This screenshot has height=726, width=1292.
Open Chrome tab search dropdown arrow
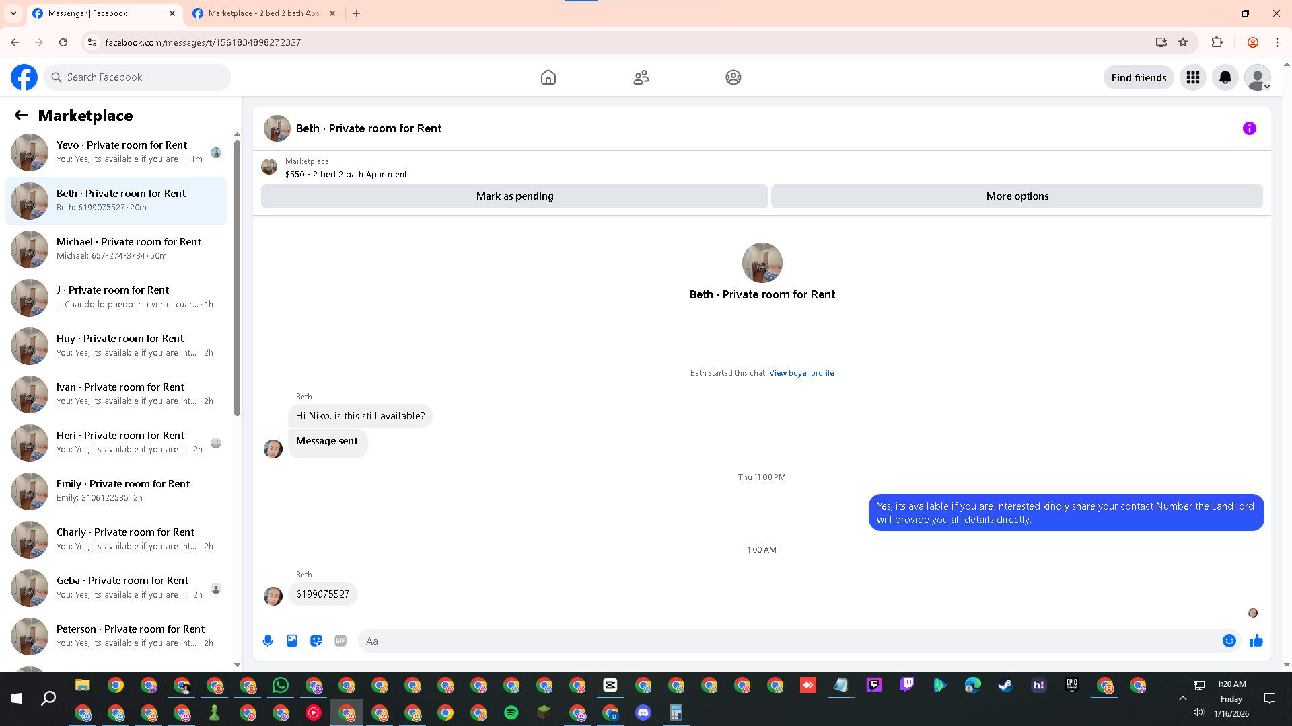13,13
